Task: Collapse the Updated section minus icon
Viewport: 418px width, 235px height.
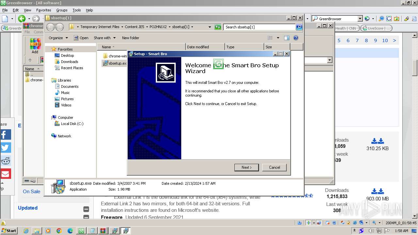Action: [86, 209]
